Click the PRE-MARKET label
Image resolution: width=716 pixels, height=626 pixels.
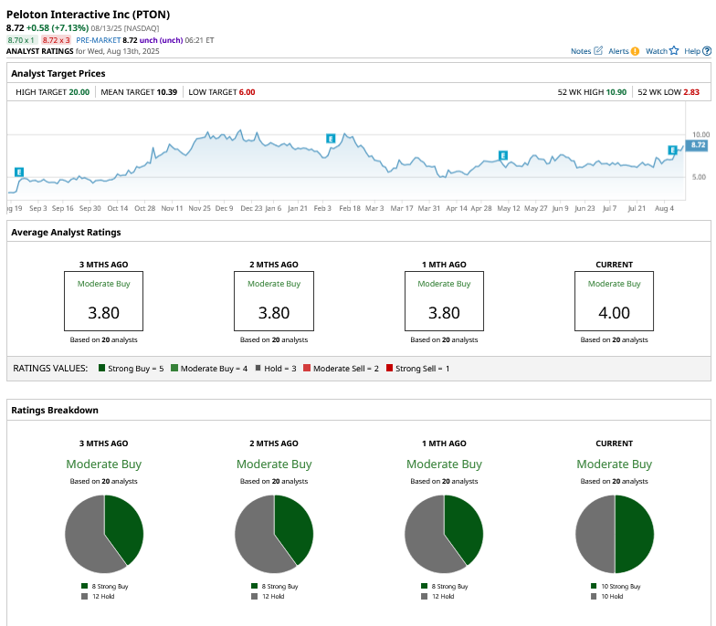point(99,40)
